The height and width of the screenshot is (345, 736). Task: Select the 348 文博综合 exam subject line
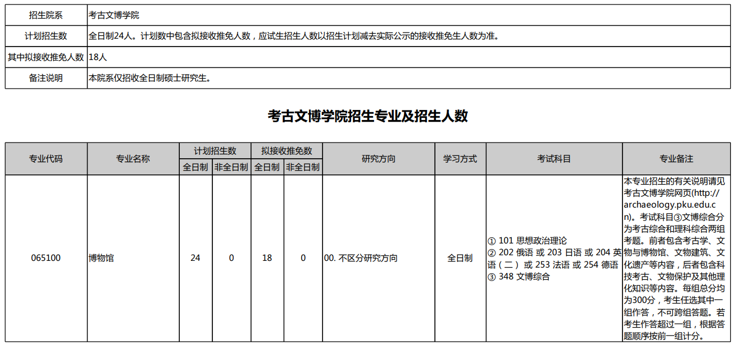tap(519, 276)
